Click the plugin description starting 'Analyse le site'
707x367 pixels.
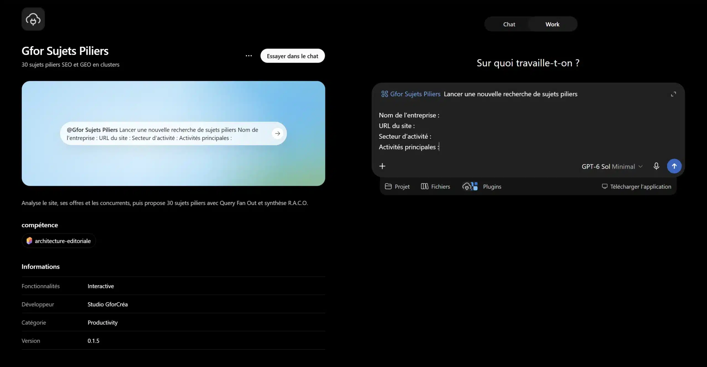click(165, 203)
